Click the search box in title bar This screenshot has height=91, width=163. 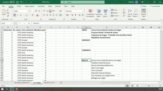pyautogui.click(x=83, y=2)
